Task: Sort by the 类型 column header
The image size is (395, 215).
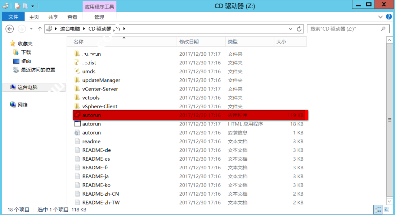Action: (x=250, y=42)
